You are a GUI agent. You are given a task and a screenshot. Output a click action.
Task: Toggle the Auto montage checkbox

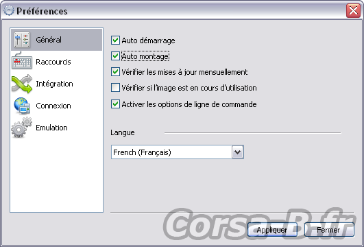[x=115, y=56]
